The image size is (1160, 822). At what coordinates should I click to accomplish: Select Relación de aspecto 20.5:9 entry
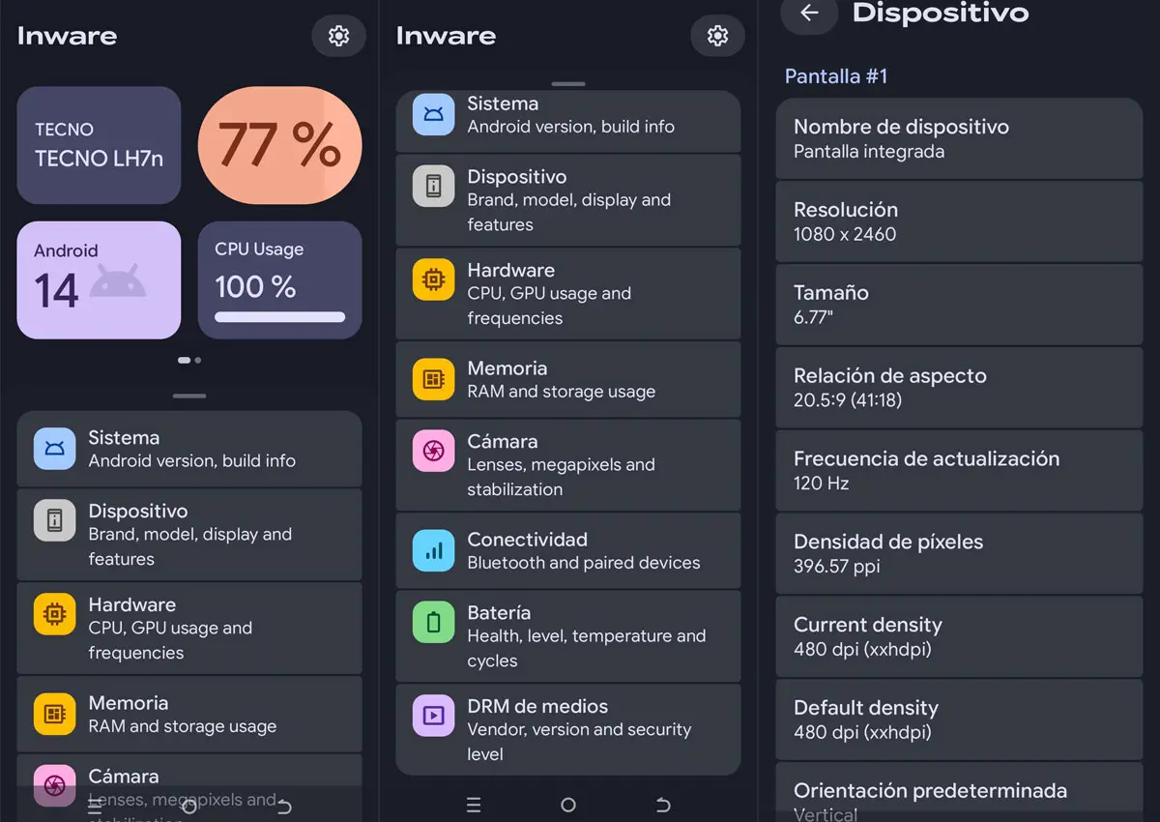(959, 388)
